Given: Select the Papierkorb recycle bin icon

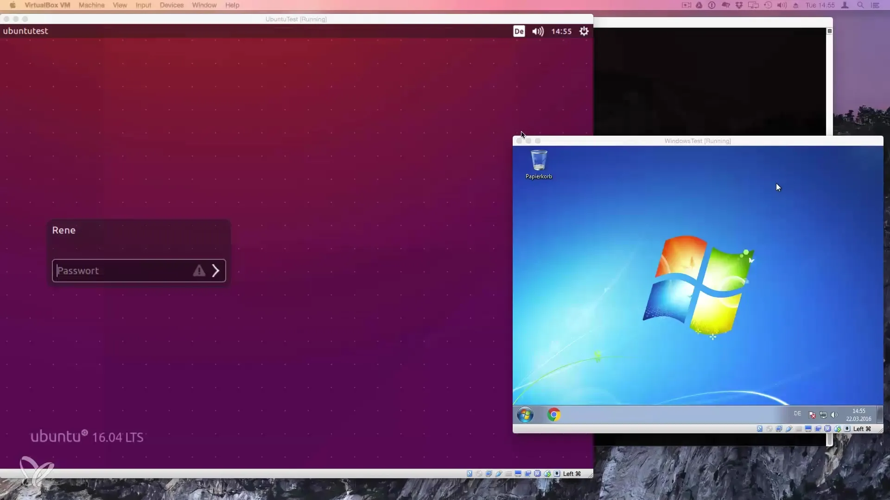Looking at the screenshot, I should [539, 164].
